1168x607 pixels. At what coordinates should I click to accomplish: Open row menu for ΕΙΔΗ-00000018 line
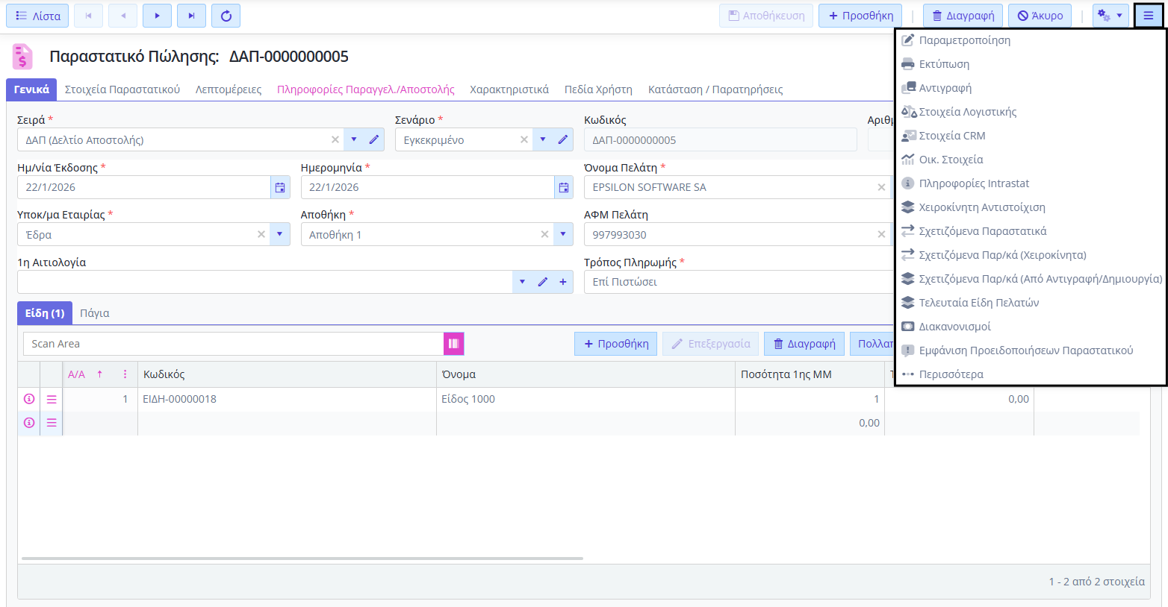click(52, 400)
